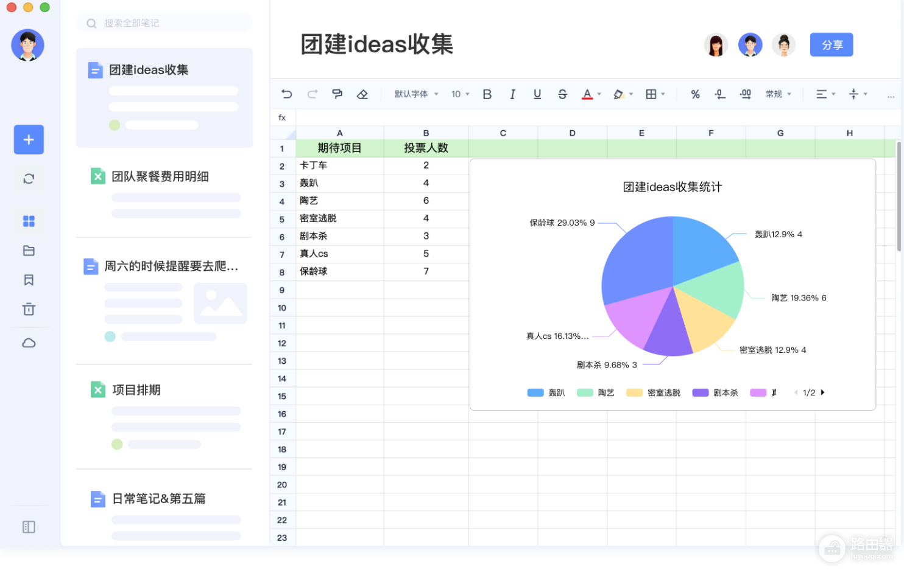Select cell containing 密室逃脱
904x573 pixels.
pos(340,218)
